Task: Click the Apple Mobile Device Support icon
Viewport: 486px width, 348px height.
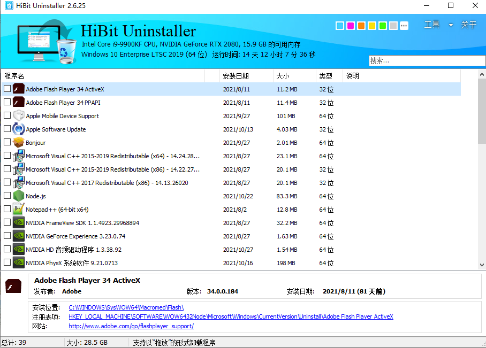Action: (x=19, y=116)
